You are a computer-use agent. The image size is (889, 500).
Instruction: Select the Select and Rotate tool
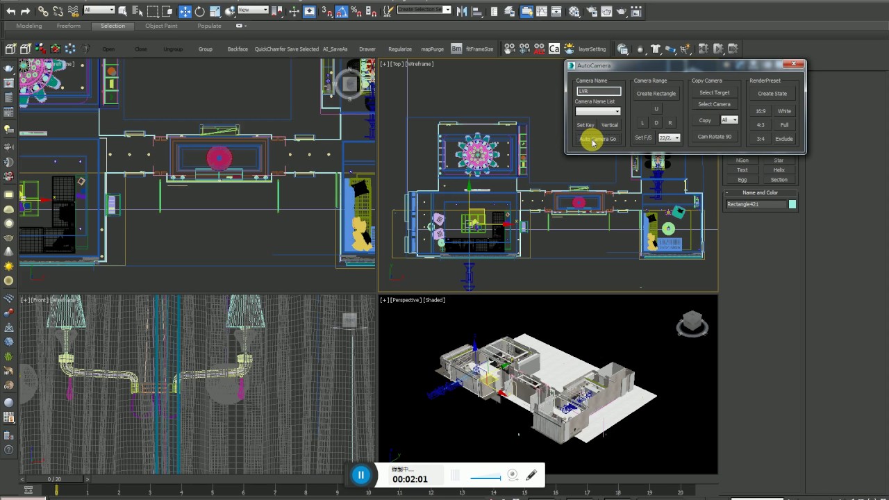pyautogui.click(x=200, y=11)
